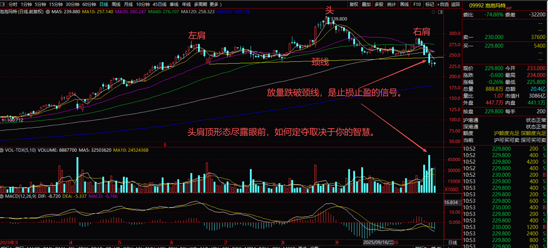Viewport: 548px width, 248px height.
Task: Click the red S marker on chart
Action: point(165,145)
